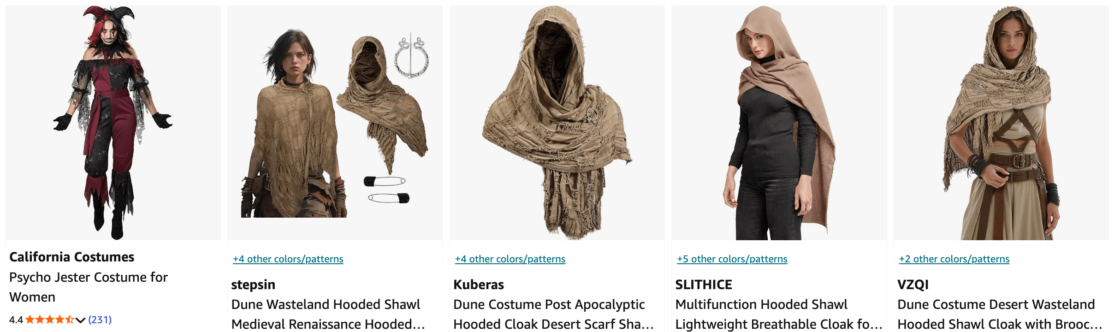The height and width of the screenshot is (332, 1114).
Task: Open the stepsin hooded shawl product image
Action: point(335,123)
